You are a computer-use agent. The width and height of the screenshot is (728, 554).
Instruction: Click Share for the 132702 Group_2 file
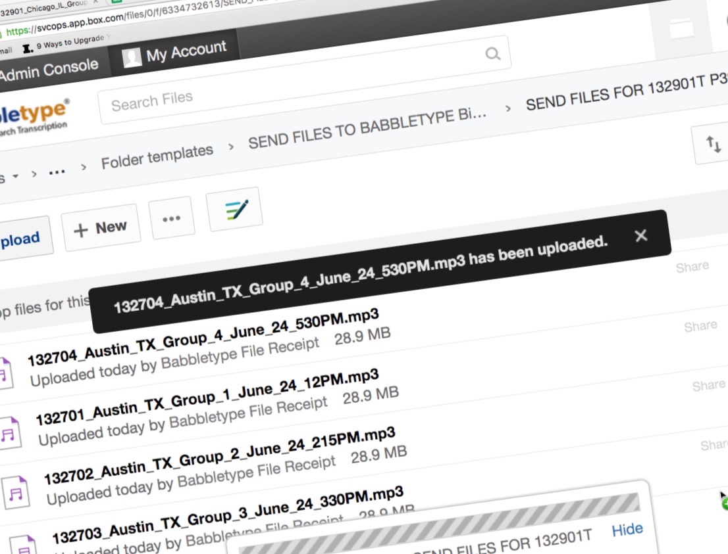[x=708, y=385]
